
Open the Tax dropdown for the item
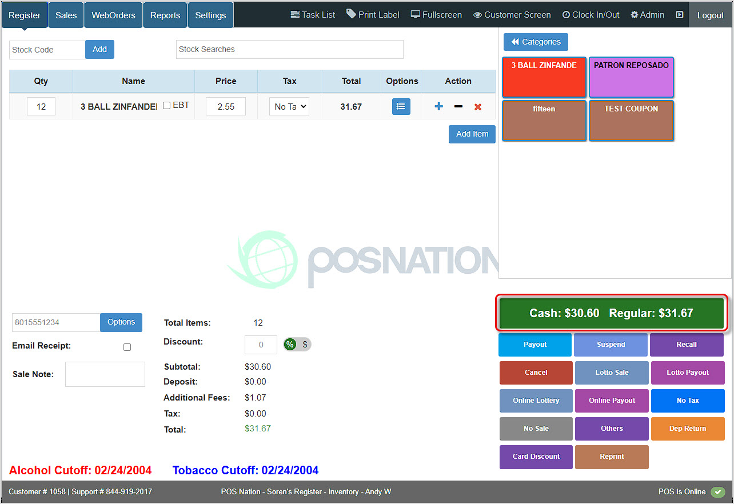pyautogui.click(x=289, y=106)
